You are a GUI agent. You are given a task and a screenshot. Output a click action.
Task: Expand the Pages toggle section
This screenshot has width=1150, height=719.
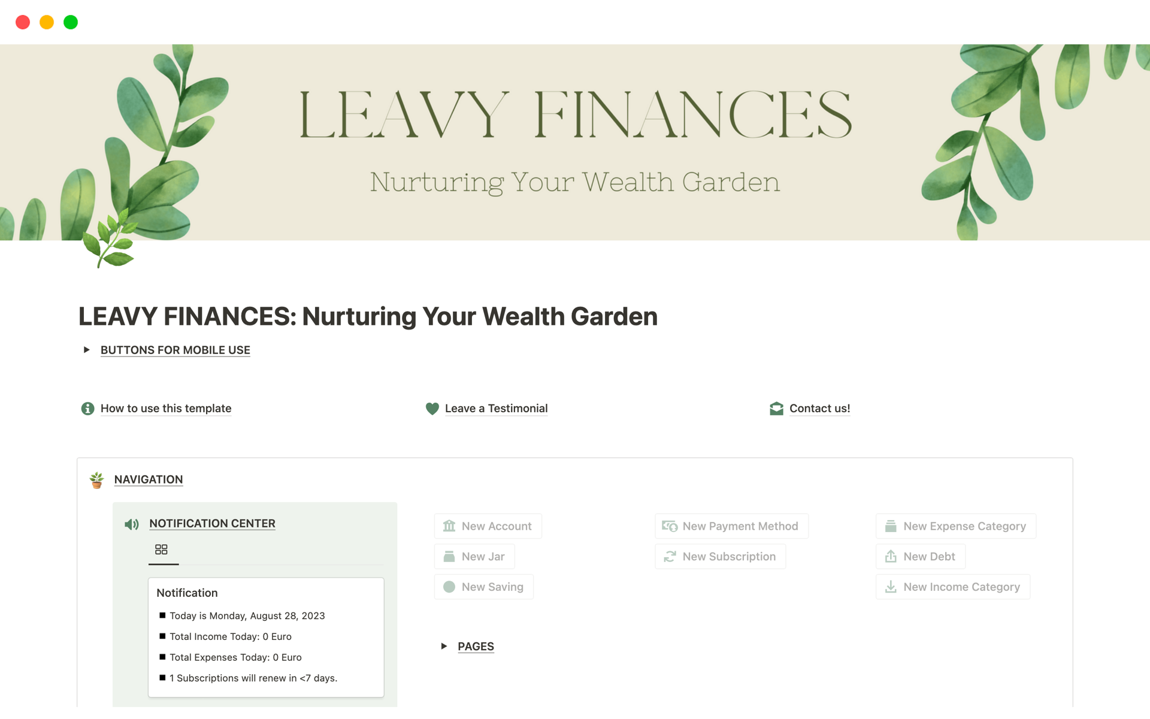click(x=444, y=646)
